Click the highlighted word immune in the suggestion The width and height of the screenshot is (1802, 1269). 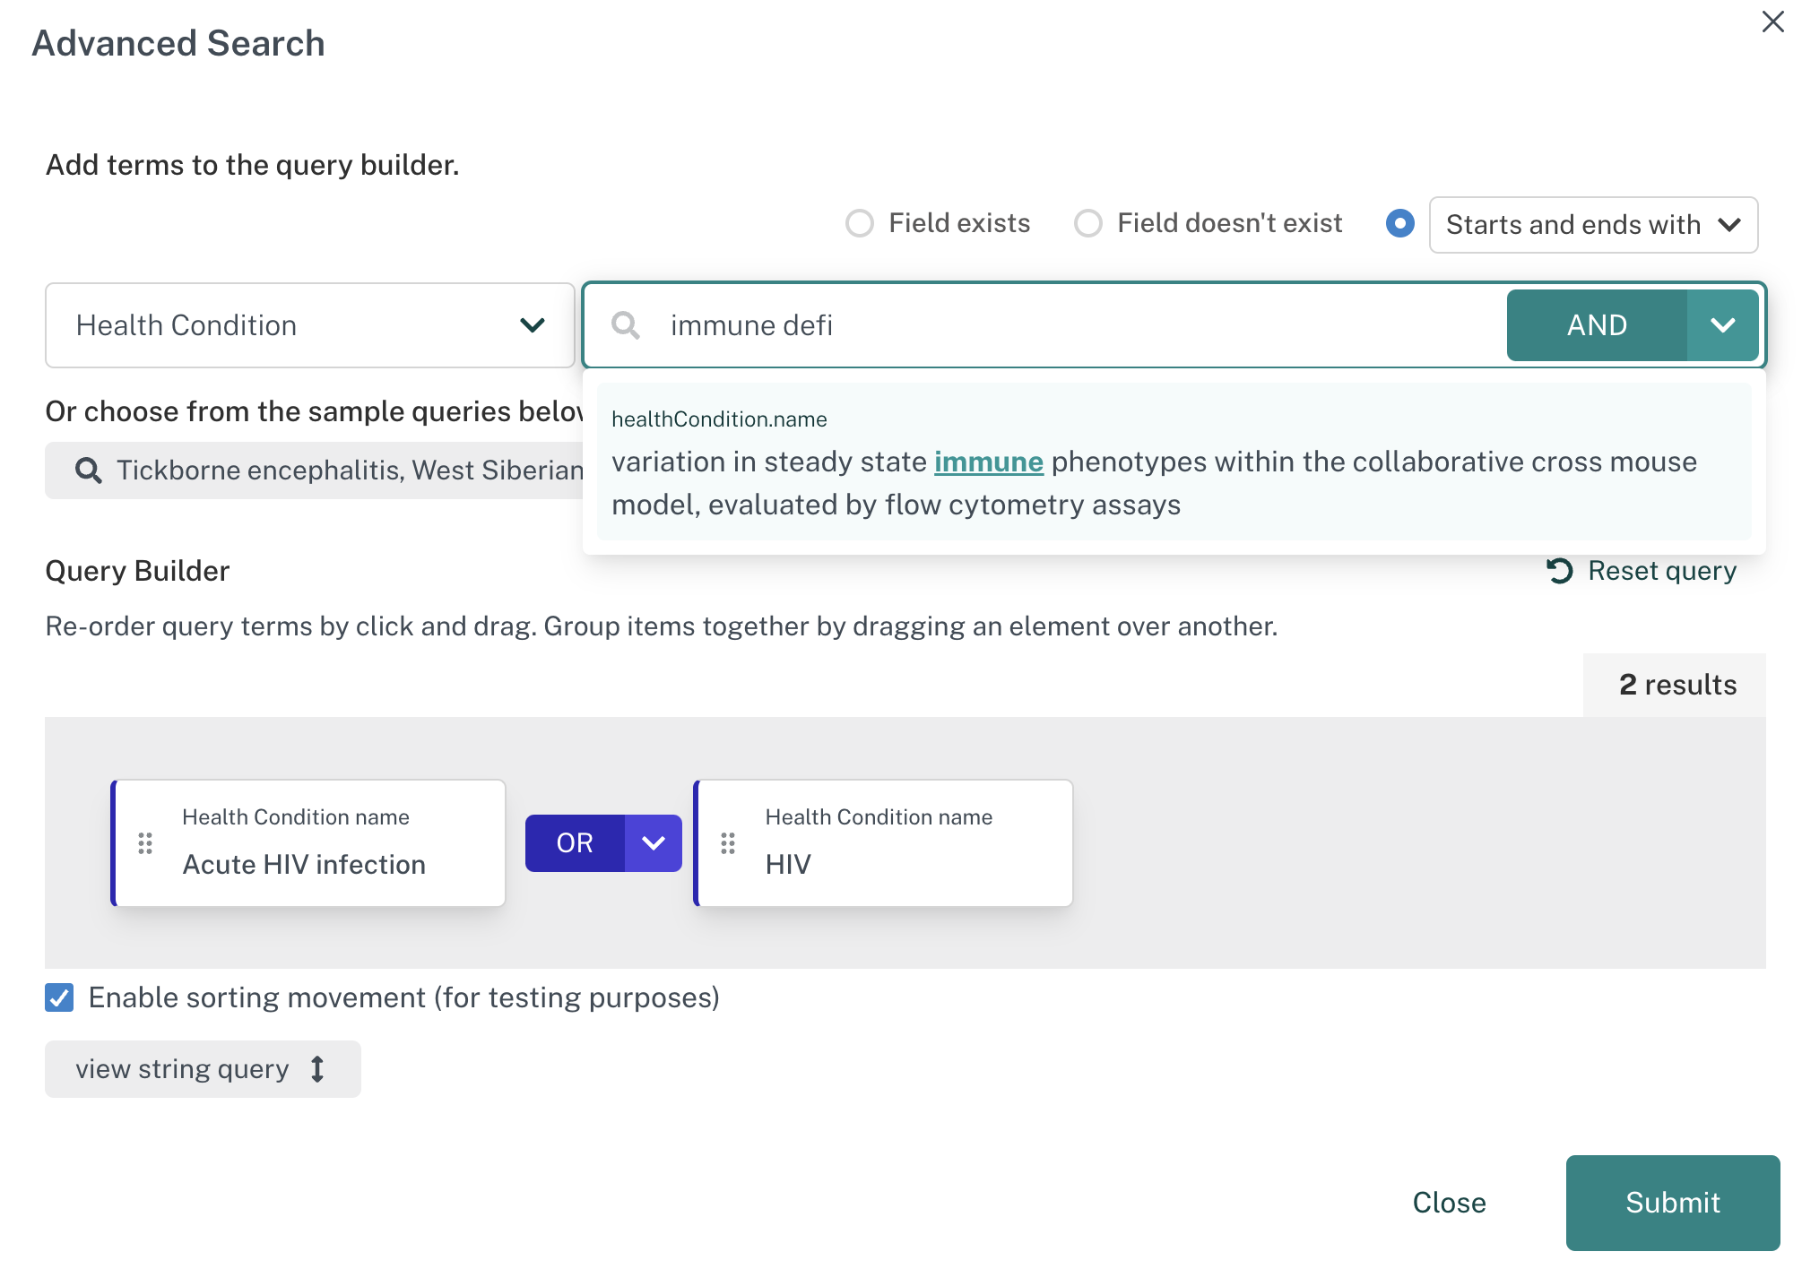pyautogui.click(x=988, y=462)
